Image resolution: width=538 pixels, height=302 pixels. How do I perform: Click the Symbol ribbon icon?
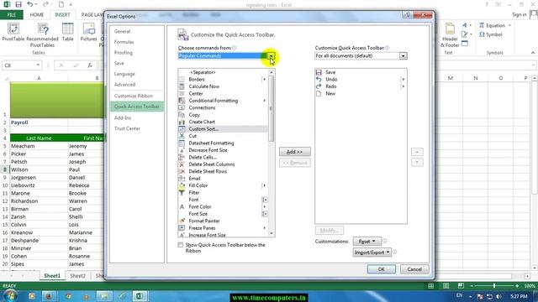pos(491,34)
